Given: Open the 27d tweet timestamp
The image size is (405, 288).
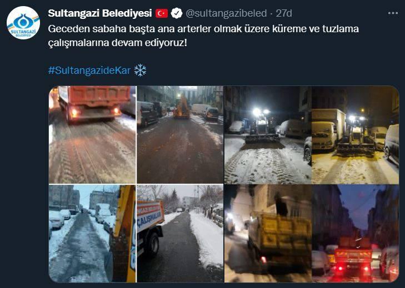Looking at the screenshot, I should click(284, 13).
